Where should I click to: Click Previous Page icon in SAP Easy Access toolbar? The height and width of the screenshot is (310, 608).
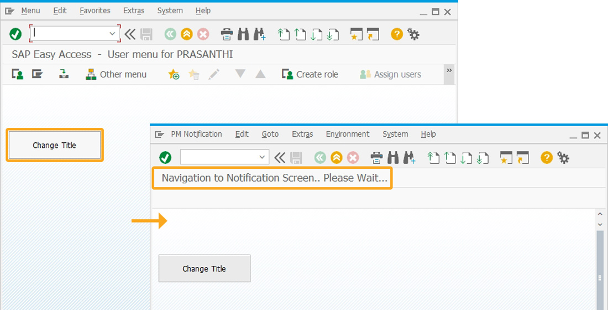300,34
